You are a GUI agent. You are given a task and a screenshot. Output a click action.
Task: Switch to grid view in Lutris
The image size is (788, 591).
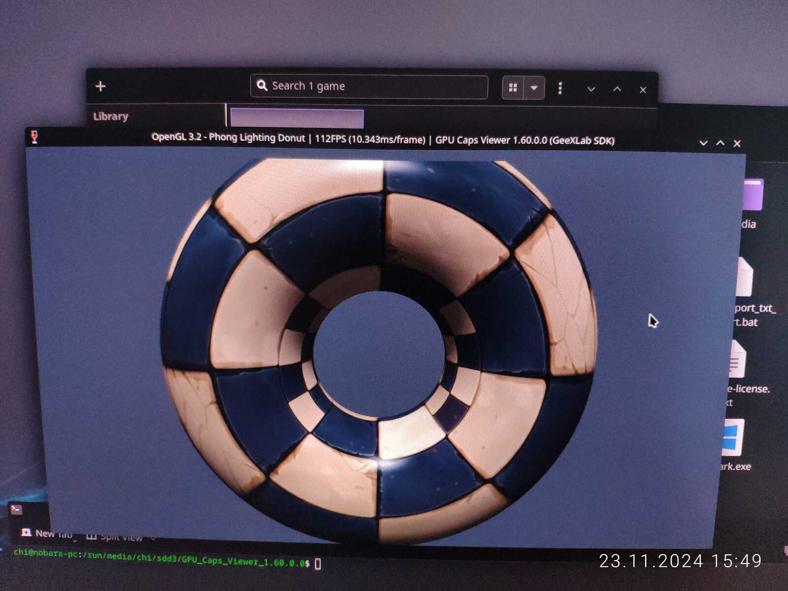coord(513,88)
